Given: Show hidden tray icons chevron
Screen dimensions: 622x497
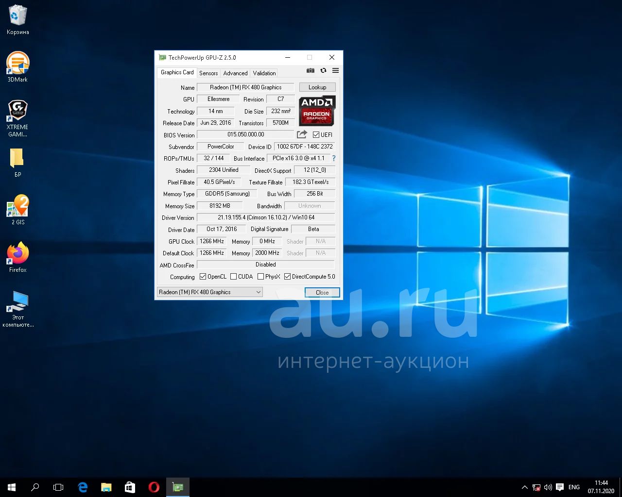Looking at the screenshot, I should click(x=524, y=487).
